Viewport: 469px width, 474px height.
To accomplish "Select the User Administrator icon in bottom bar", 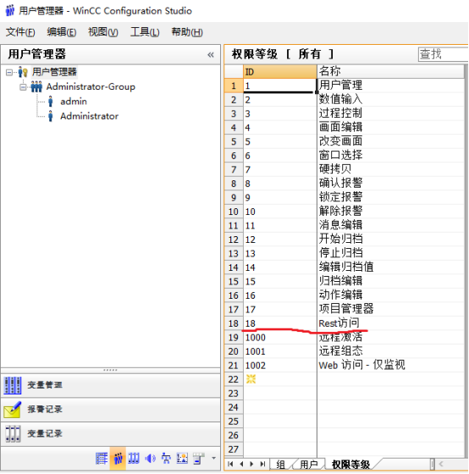I will [x=118, y=458].
